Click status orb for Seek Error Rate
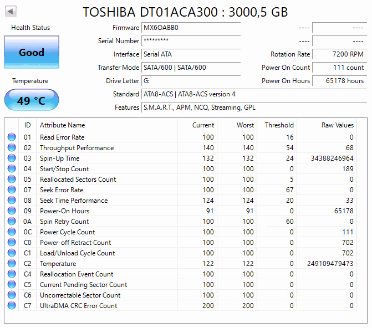The image size is (372, 328). pos(12,189)
